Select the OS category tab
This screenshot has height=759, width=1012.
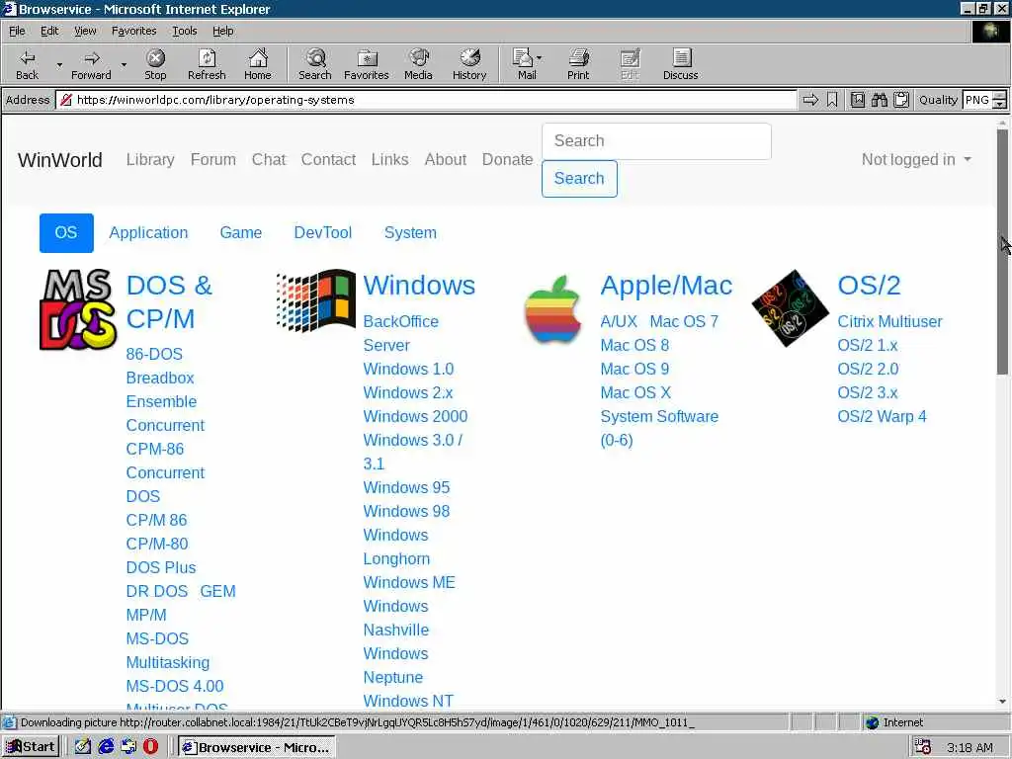[66, 233]
